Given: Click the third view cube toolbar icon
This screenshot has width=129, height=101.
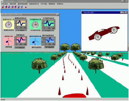Looking at the screenshot, I should point(9,7).
